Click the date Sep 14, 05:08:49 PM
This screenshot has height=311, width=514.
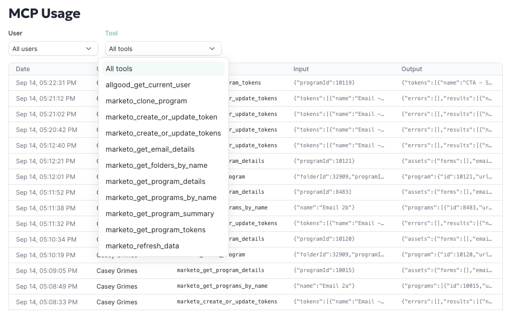tap(47, 286)
